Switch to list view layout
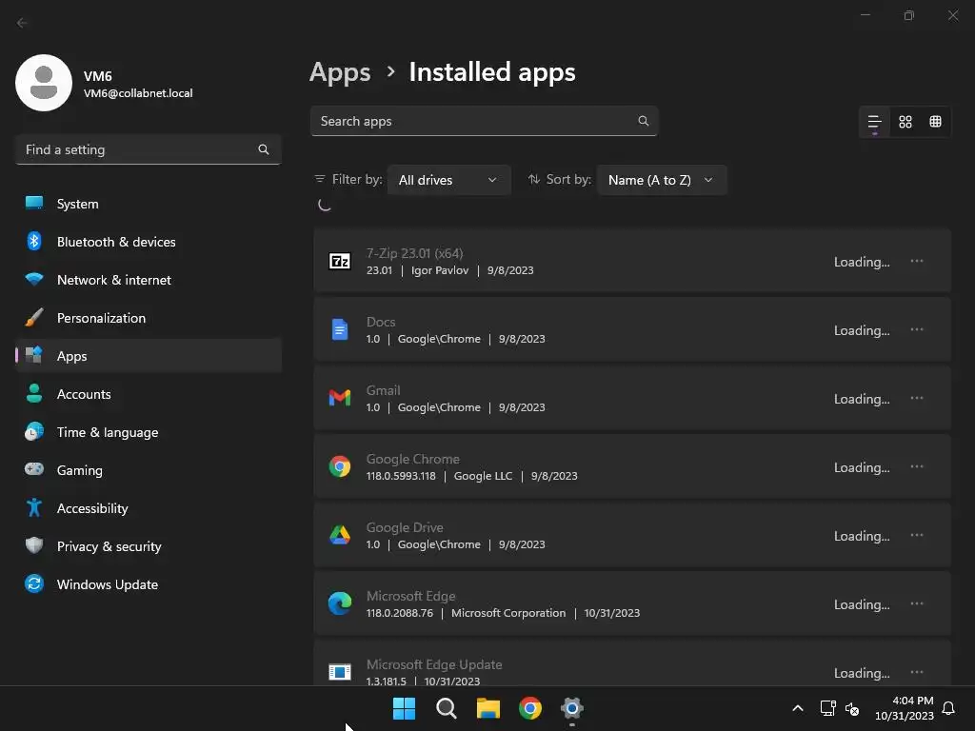 tap(874, 122)
